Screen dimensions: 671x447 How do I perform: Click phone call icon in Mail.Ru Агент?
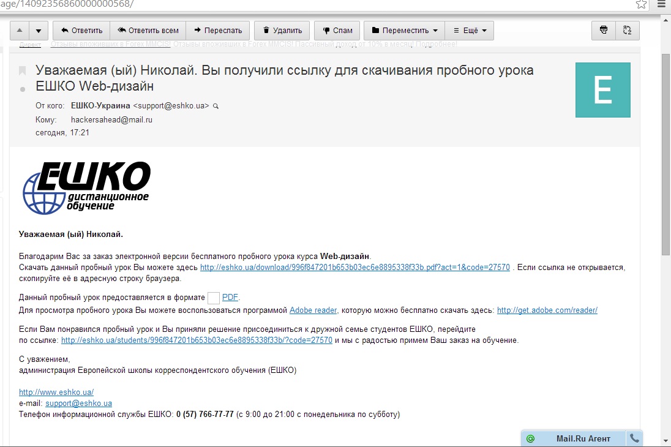tap(634, 438)
